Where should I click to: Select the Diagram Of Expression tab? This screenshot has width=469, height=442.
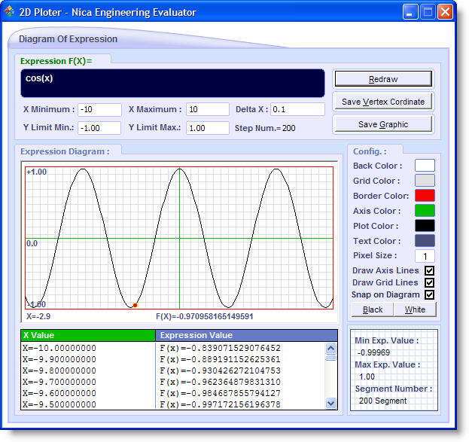[x=68, y=39]
